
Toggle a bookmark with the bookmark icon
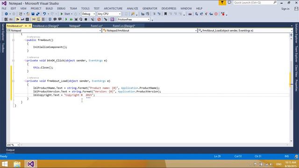(165, 14)
